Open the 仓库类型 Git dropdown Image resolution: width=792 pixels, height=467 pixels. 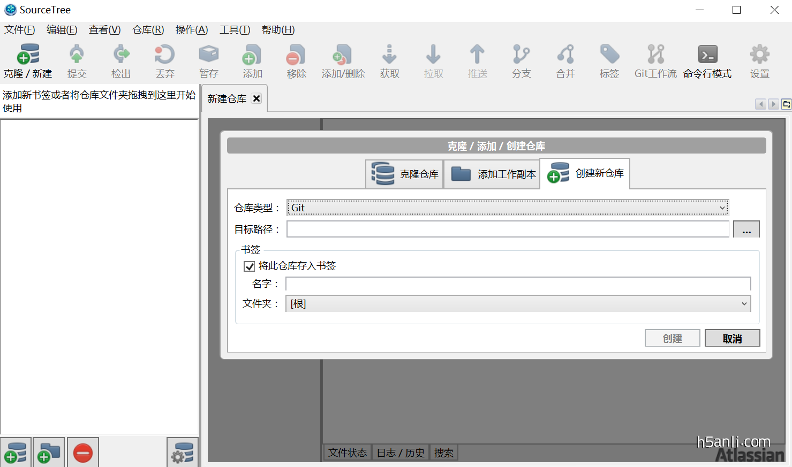pyautogui.click(x=508, y=208)
